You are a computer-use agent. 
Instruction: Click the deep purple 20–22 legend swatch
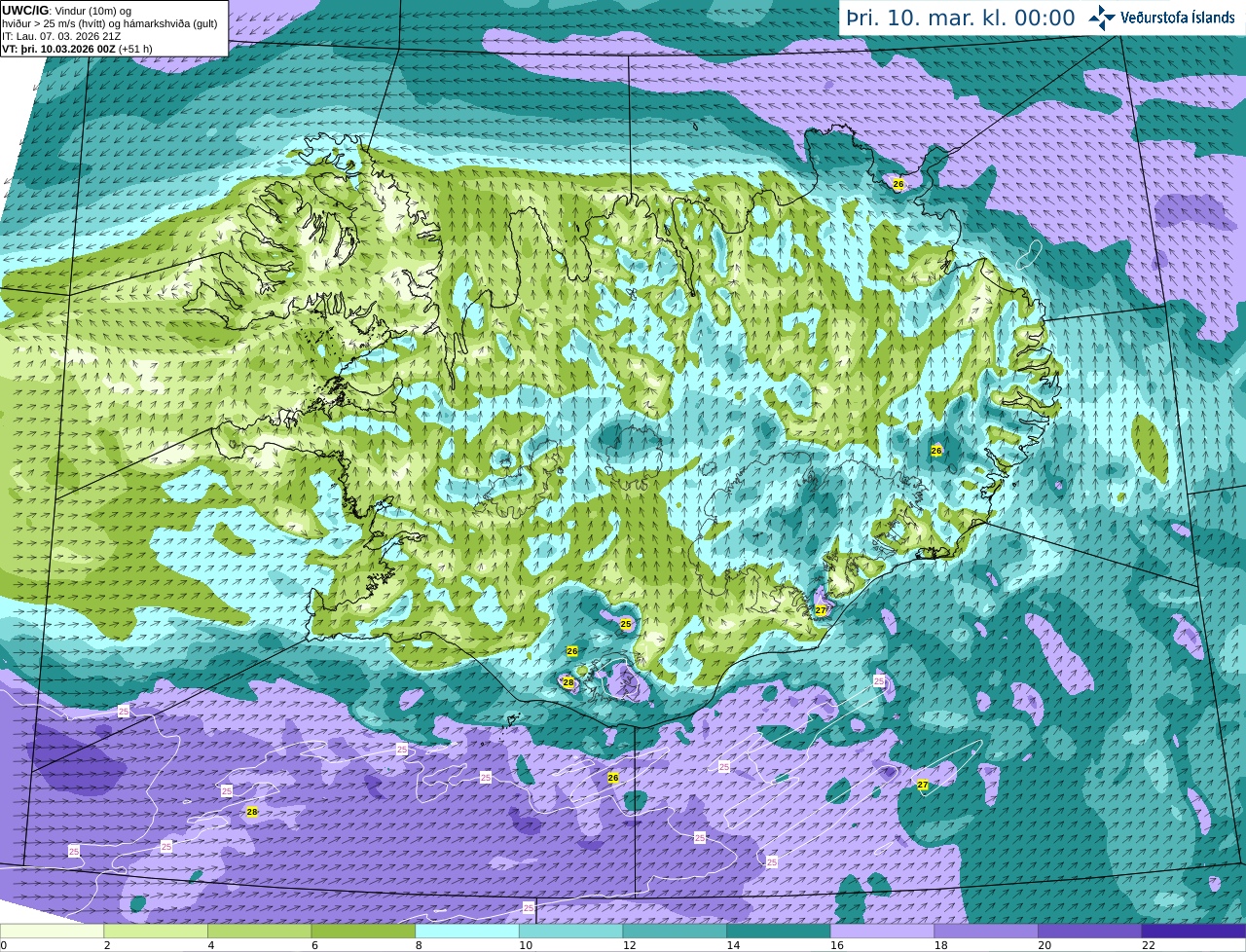[1090, 932]
